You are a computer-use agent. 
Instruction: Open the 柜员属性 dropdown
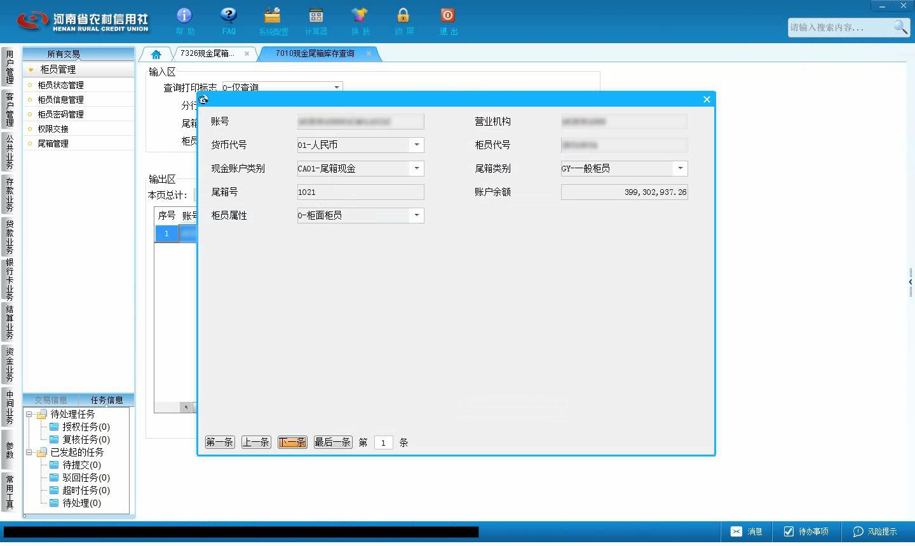tap(417, 215)
